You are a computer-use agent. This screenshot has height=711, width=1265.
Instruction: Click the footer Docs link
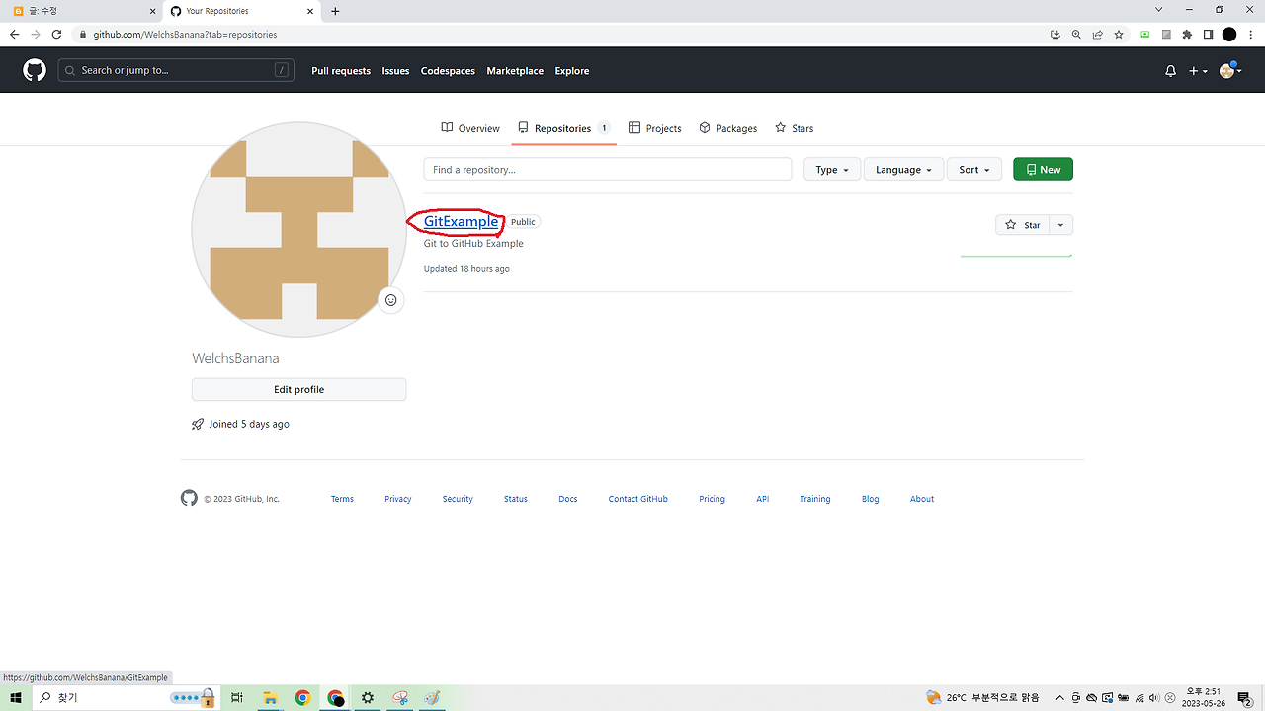click(x=568, y=499)
